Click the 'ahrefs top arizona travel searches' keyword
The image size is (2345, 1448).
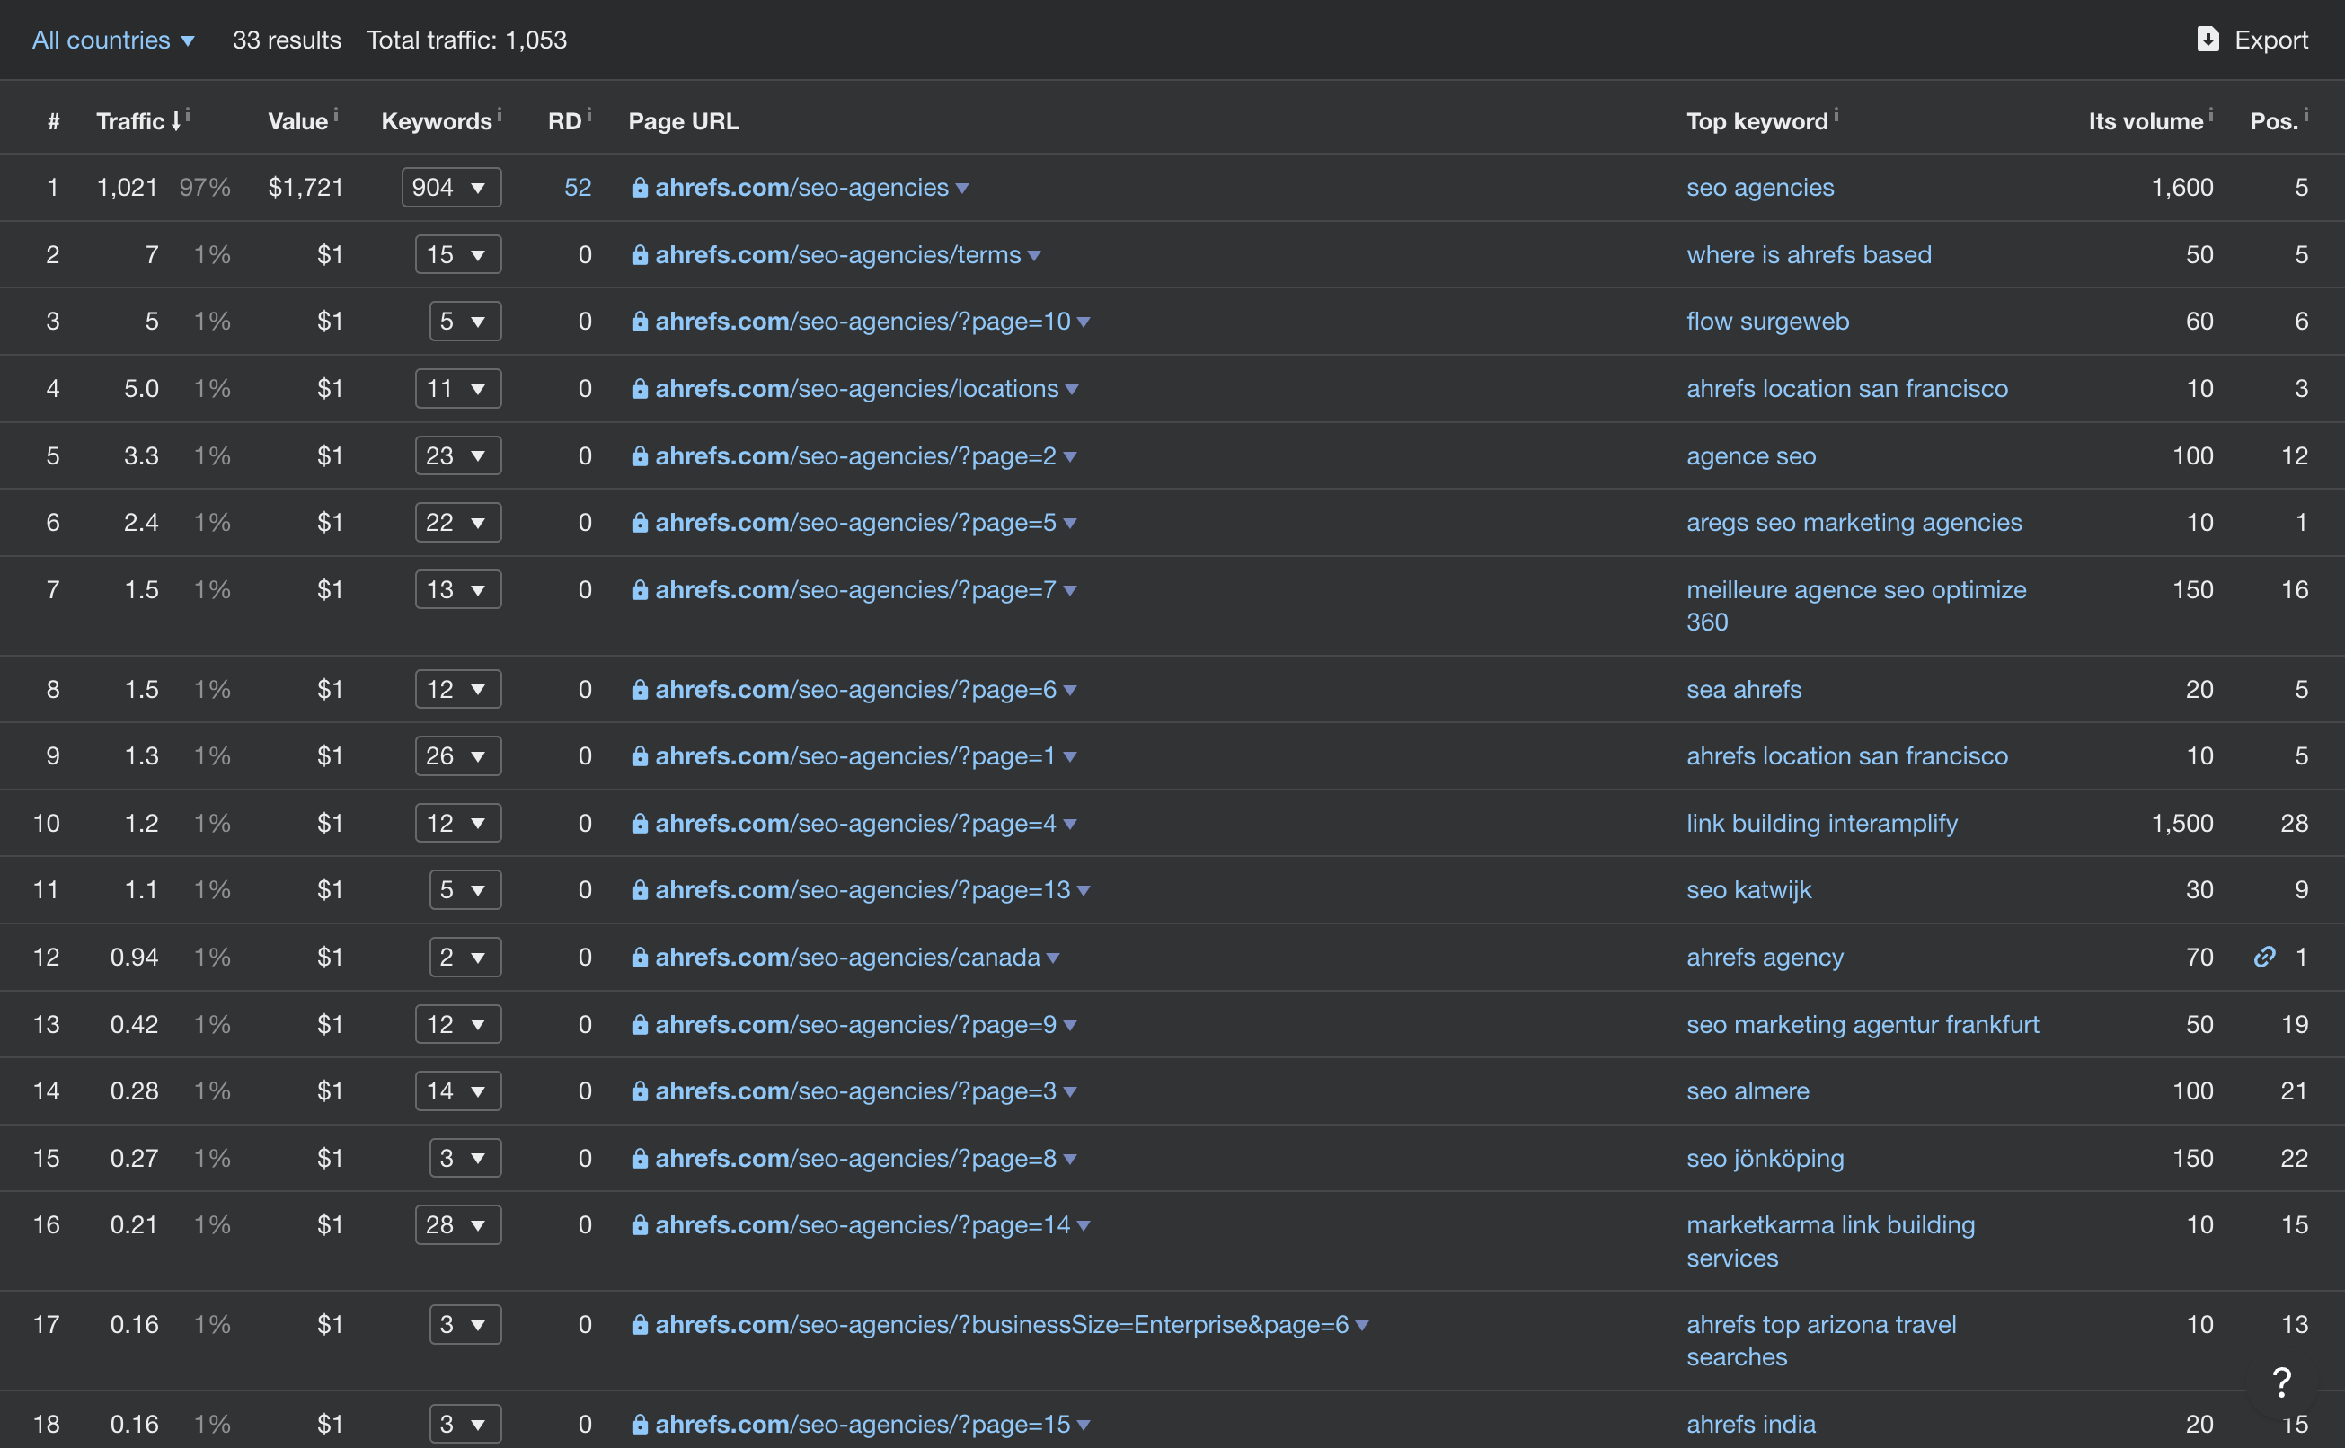[x=1821, y=1341]
